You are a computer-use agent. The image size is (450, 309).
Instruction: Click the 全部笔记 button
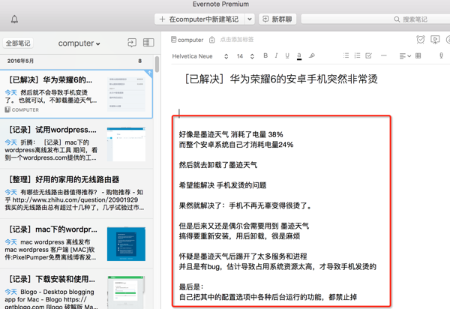[x=18, y=43]
